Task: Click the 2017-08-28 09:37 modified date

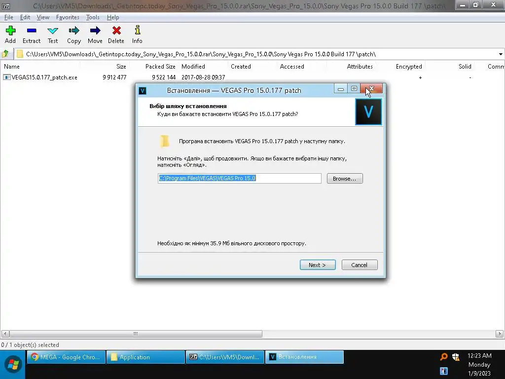Action: coord(203,77)
